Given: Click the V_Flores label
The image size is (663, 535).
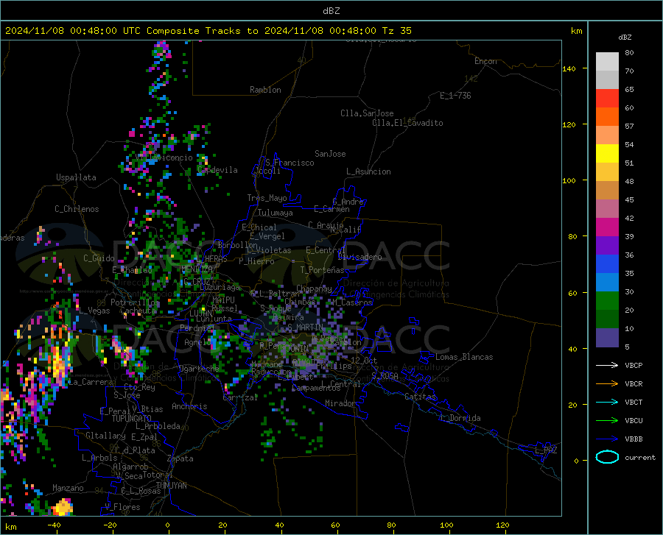Looking at the screenshot, I should point(122,507).
